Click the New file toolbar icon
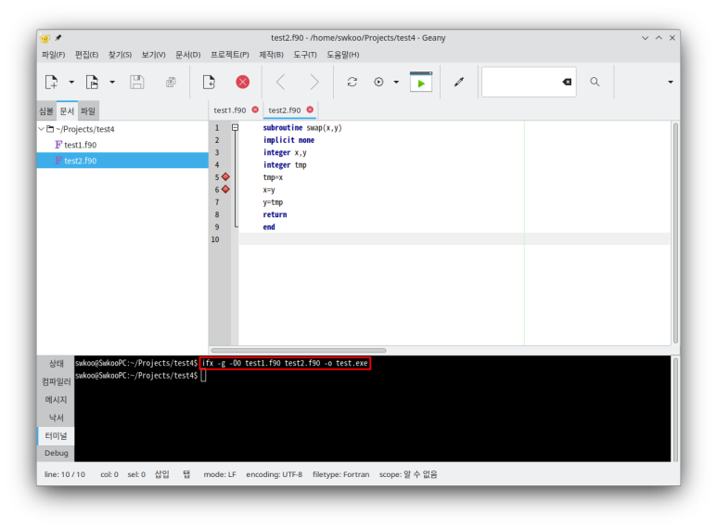Image resolution: width=717 pixels, height=529 pixels. pyautogui.click(x=51, y=82)
